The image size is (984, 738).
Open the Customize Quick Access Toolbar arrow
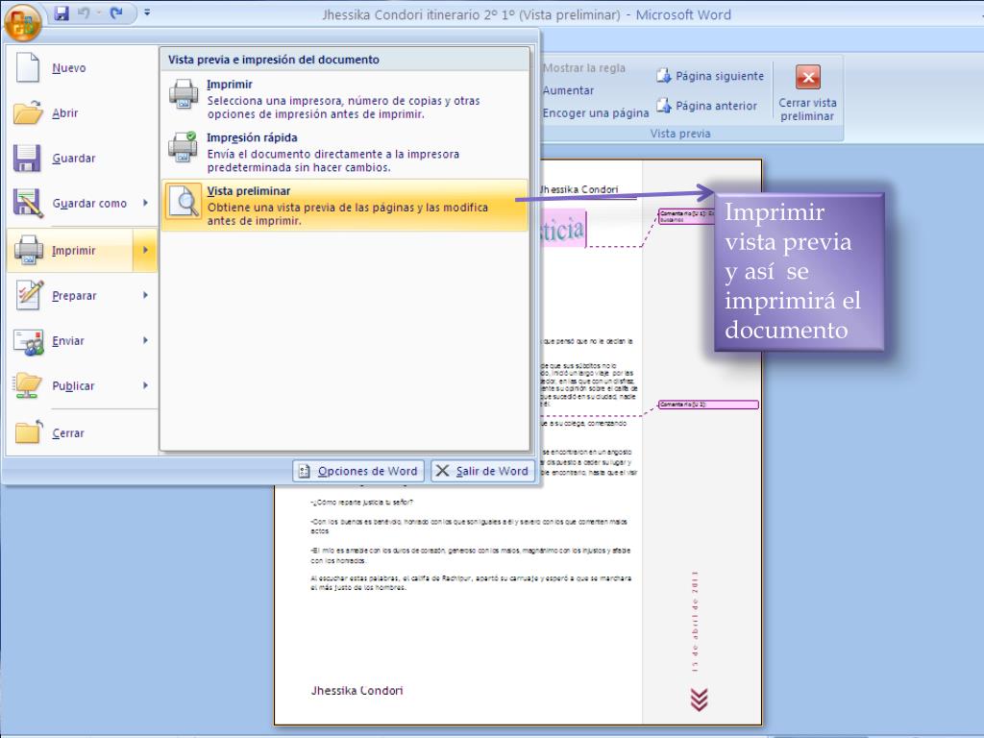tap(147, 12)
